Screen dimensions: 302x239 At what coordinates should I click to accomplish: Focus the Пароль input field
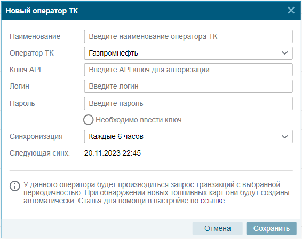pos(188,104)
